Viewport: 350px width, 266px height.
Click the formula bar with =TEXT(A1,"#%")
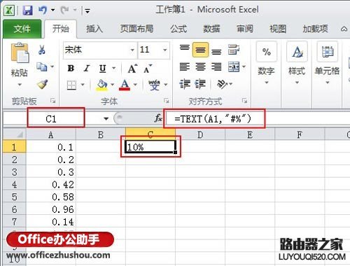pyautogui.click(x=257, y=119)
